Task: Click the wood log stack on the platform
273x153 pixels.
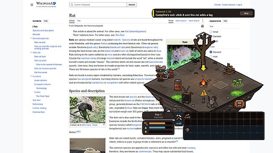Action: click(x=229, y=69)
